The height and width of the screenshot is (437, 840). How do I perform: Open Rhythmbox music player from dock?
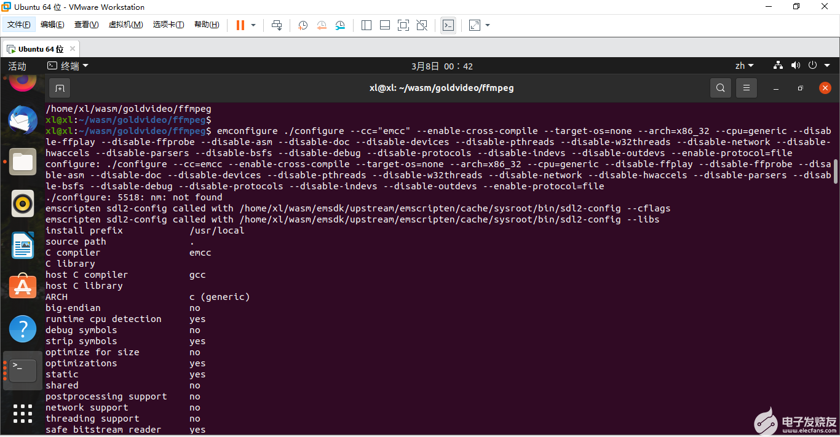23,203
